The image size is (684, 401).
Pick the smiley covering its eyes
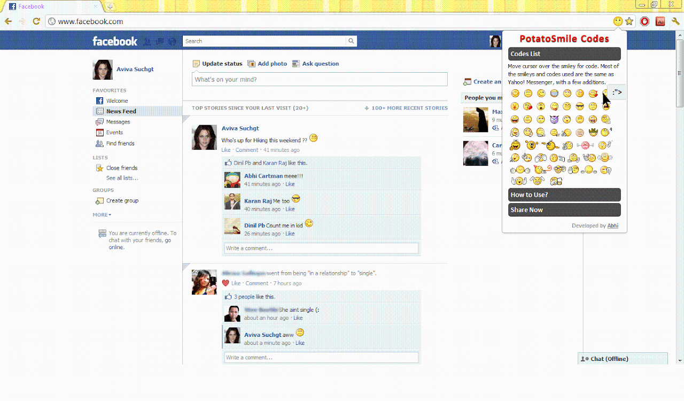pyautogui.click(x=541, y=157)
